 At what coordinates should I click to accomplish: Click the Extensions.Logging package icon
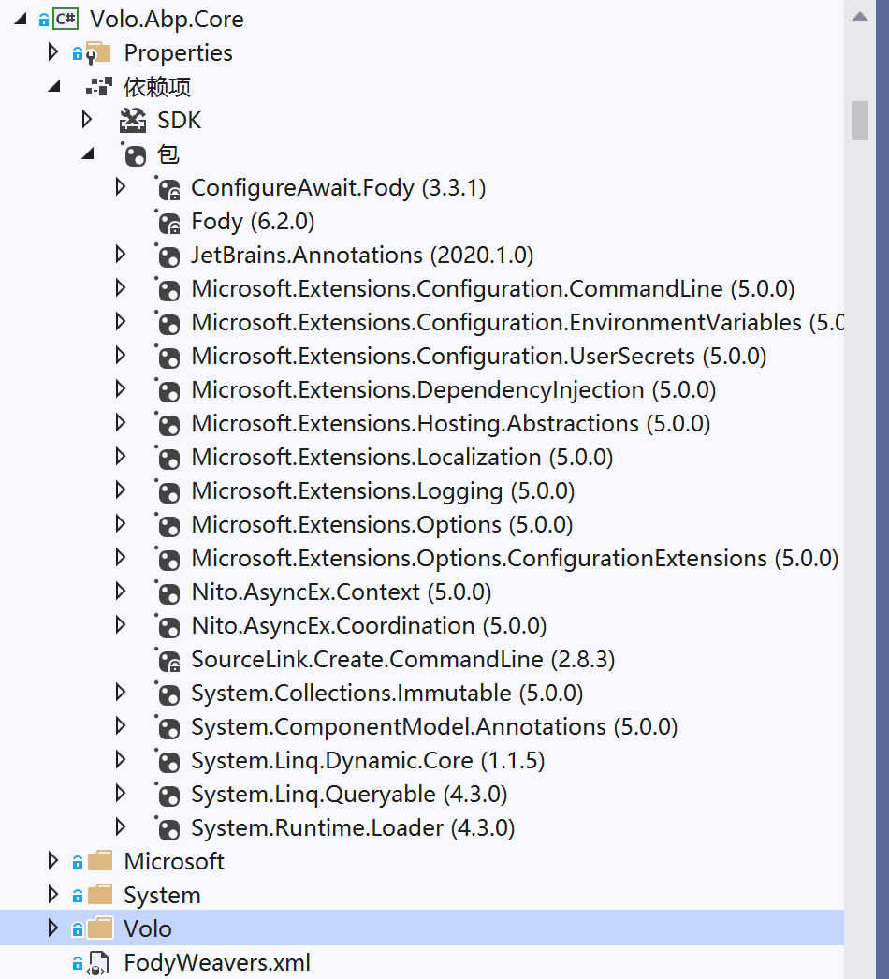(x=168, y=491)
